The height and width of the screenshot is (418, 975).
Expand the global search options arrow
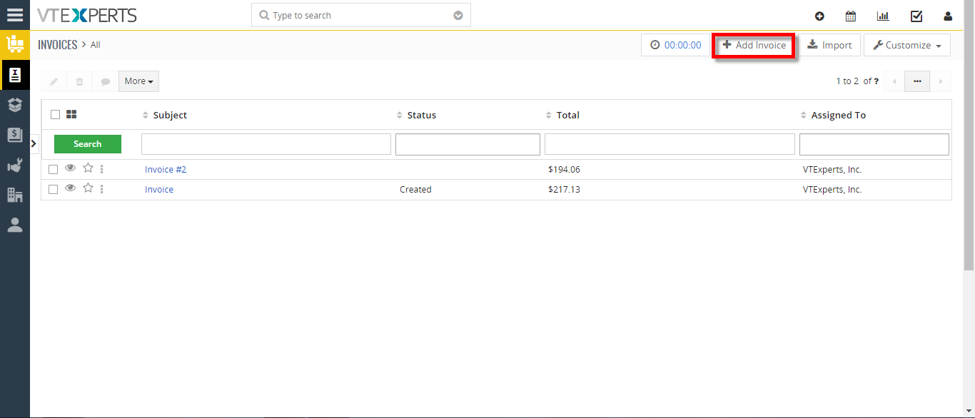click(458, 16)
